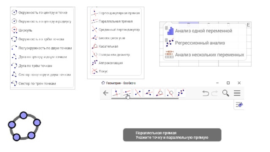
Task: Click the Undo arrow icon
Action: [x=205, y=93]
